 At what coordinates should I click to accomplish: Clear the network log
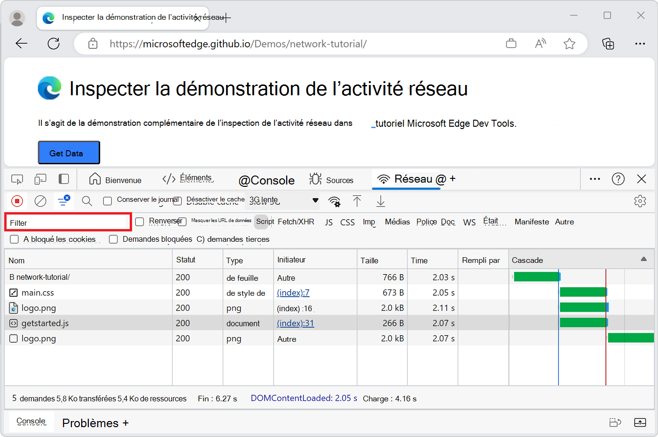click(x=40, y=201)
